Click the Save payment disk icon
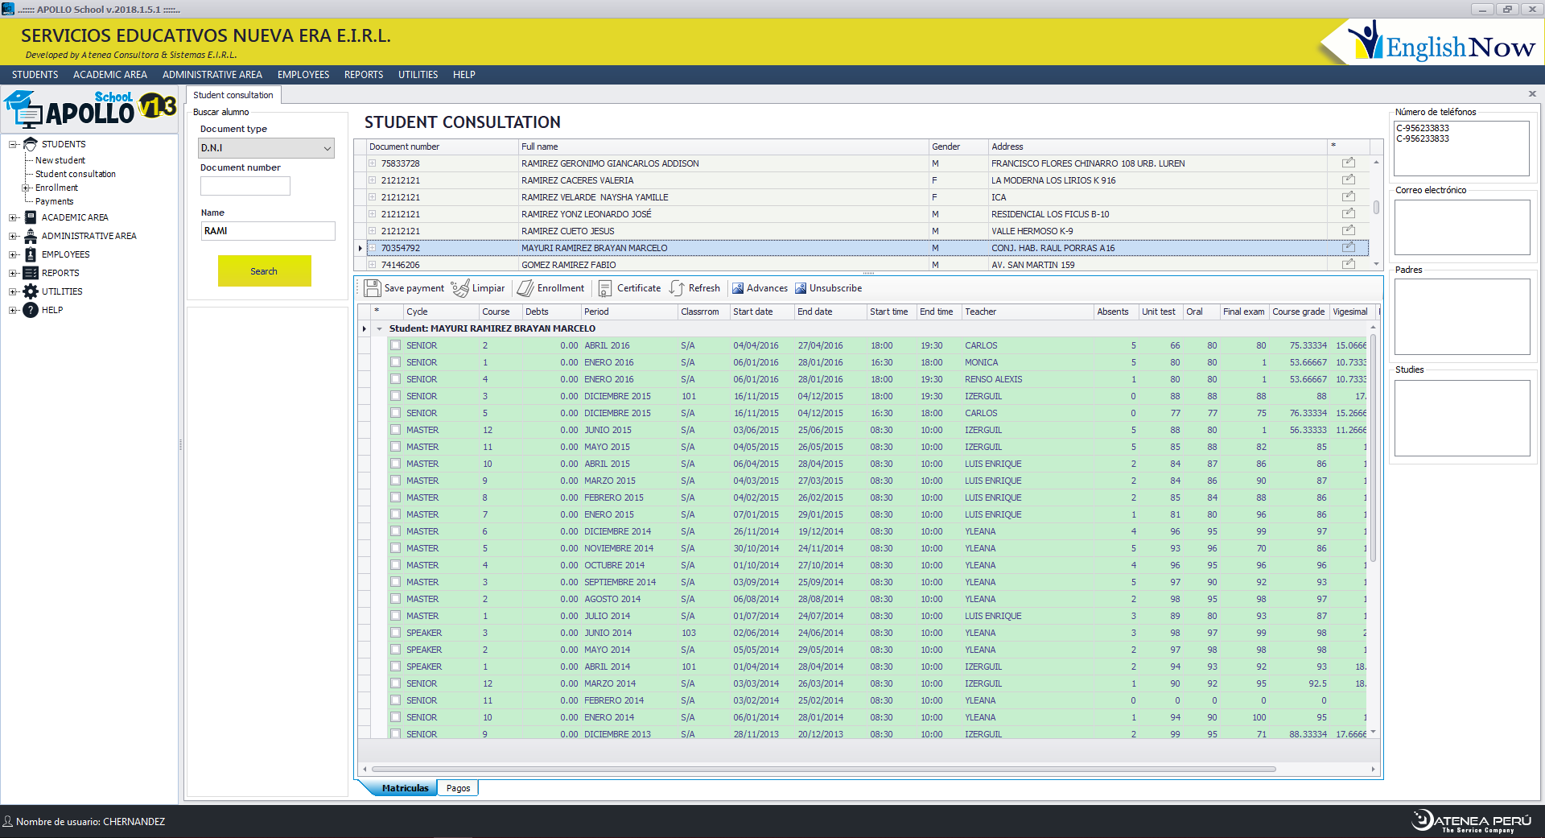This screenshot has height=838, width=1545. pos(373,288)
